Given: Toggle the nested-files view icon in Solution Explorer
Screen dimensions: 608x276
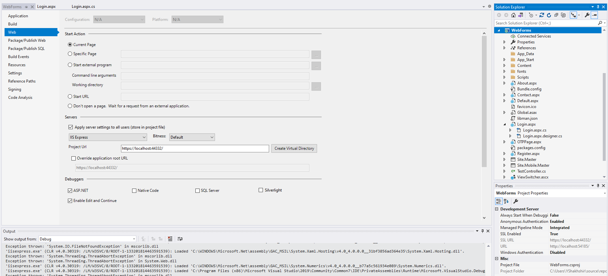Looking at the screenshot, I should point(573,15).
